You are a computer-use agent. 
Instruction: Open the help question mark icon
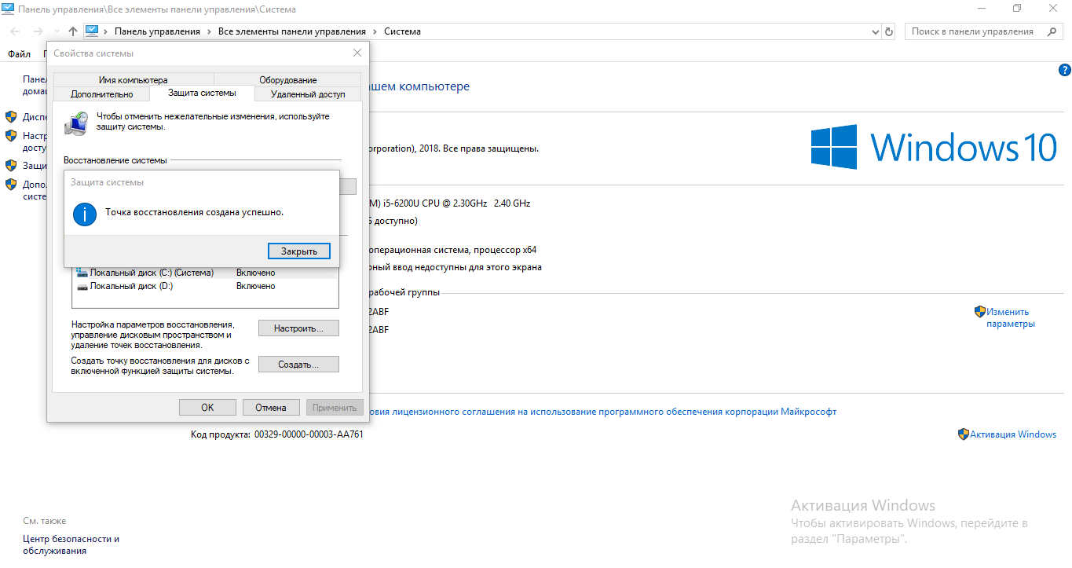(1065, 71)
